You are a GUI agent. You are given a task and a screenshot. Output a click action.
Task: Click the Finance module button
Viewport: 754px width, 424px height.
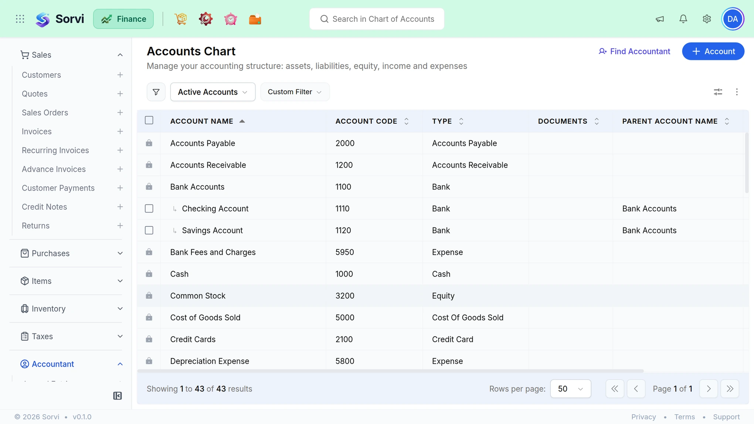click(123, 19)
